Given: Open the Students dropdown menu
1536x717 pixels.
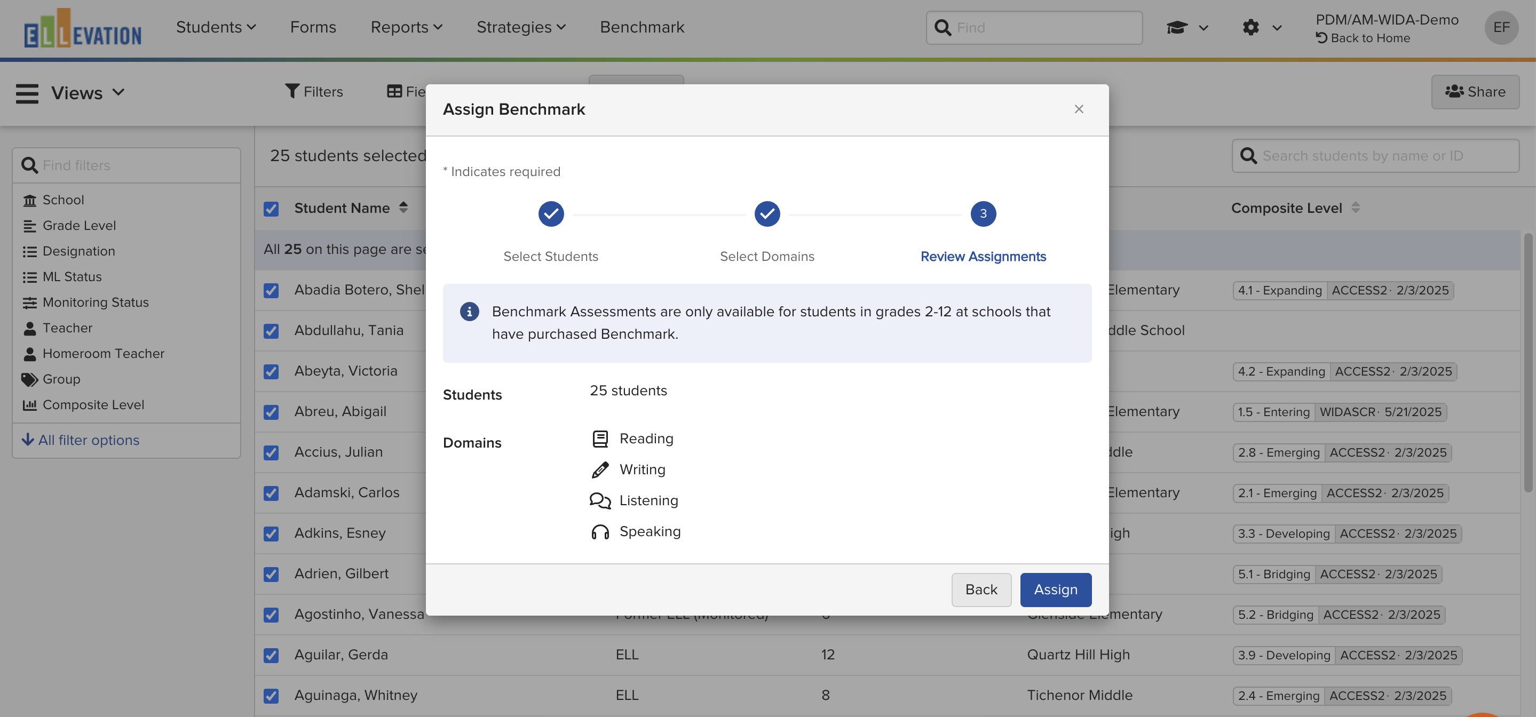Looking at the screenshot, I should point(216,27).
